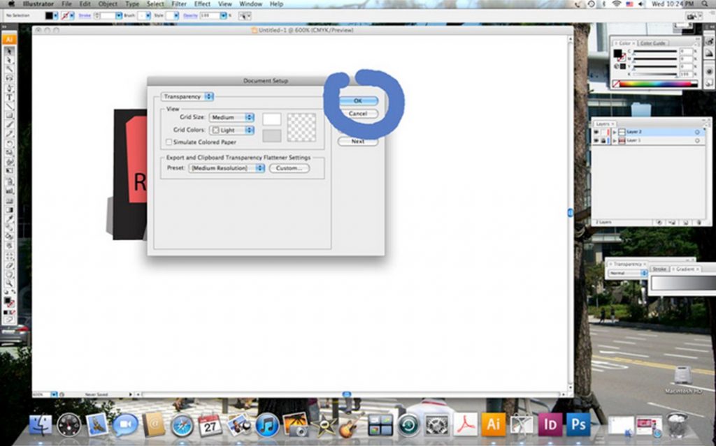Open the Select menu in the menu bar

point(155,3)
